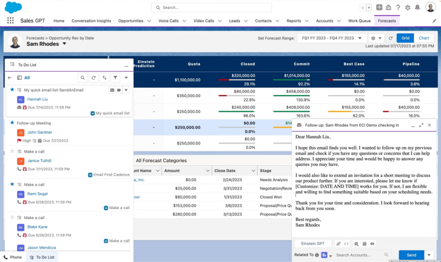
Task: Open the Send button dropdown arrow
Action: point(429,255)
